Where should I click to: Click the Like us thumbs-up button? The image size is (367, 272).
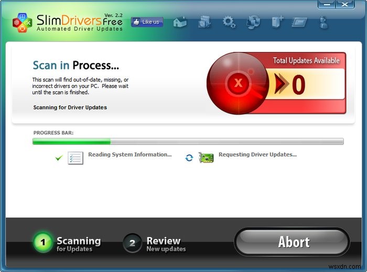tap(147, 22)
